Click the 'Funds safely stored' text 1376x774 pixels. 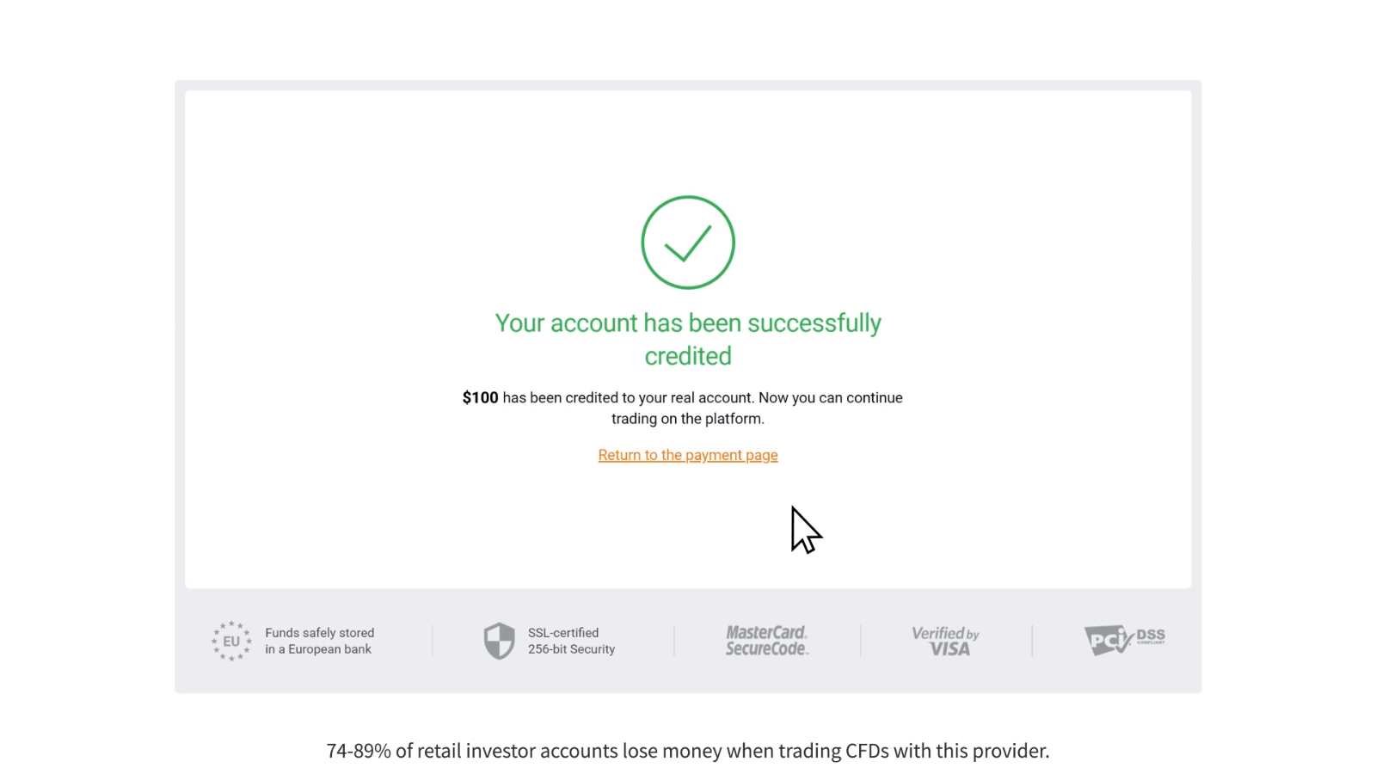tap(319, 633)
